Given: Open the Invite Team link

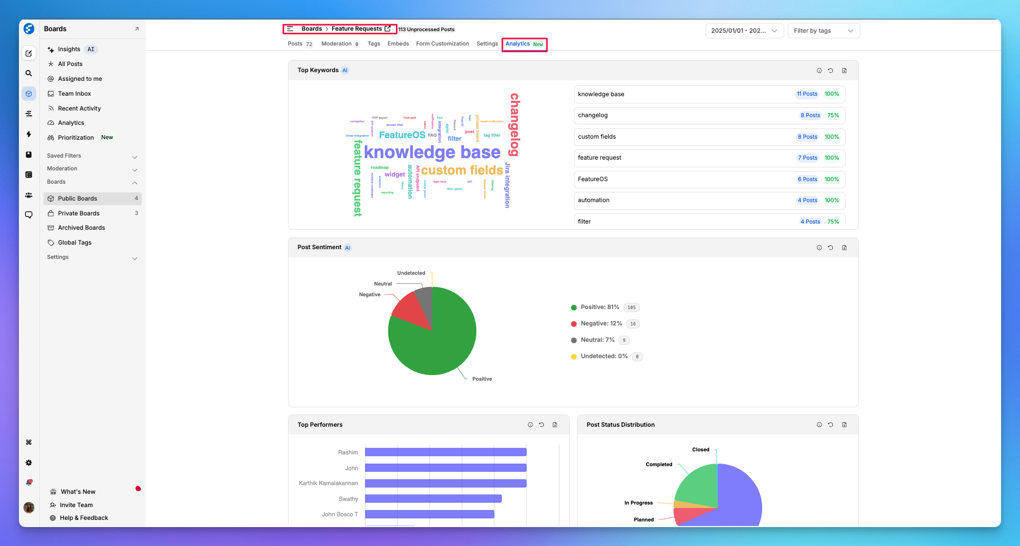Looking at the screenshot, I should [76, 505].
